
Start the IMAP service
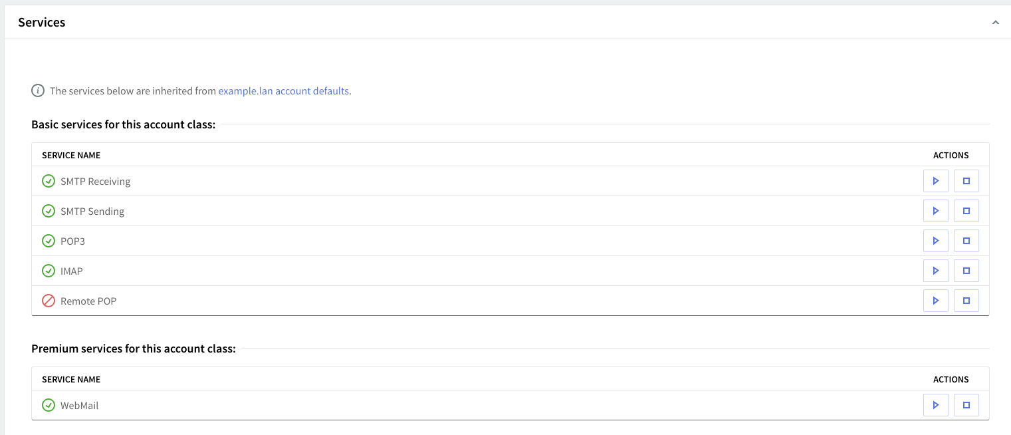(x=935, y=271)
